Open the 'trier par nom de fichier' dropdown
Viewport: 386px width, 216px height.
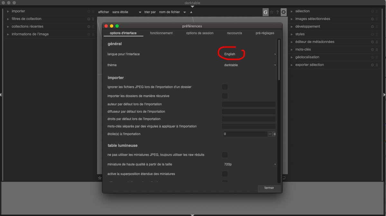[x=172, y=12]
